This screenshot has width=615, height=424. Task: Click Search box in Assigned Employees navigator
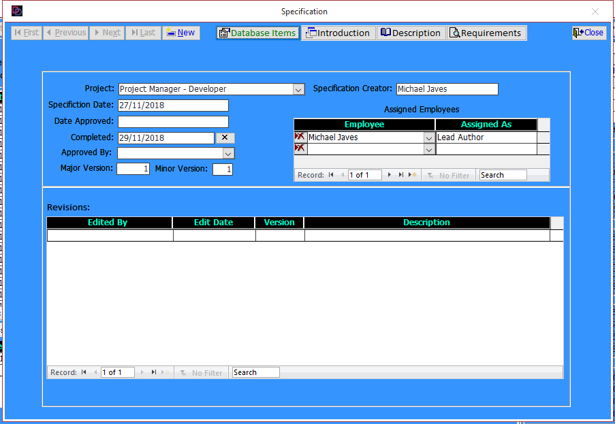click(503, 175)
